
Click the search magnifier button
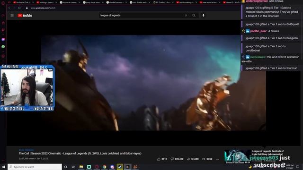(194, 16)
